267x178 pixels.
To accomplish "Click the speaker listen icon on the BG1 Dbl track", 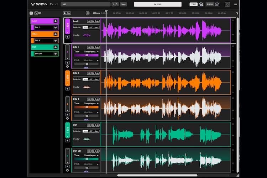I will click(98, 151).
